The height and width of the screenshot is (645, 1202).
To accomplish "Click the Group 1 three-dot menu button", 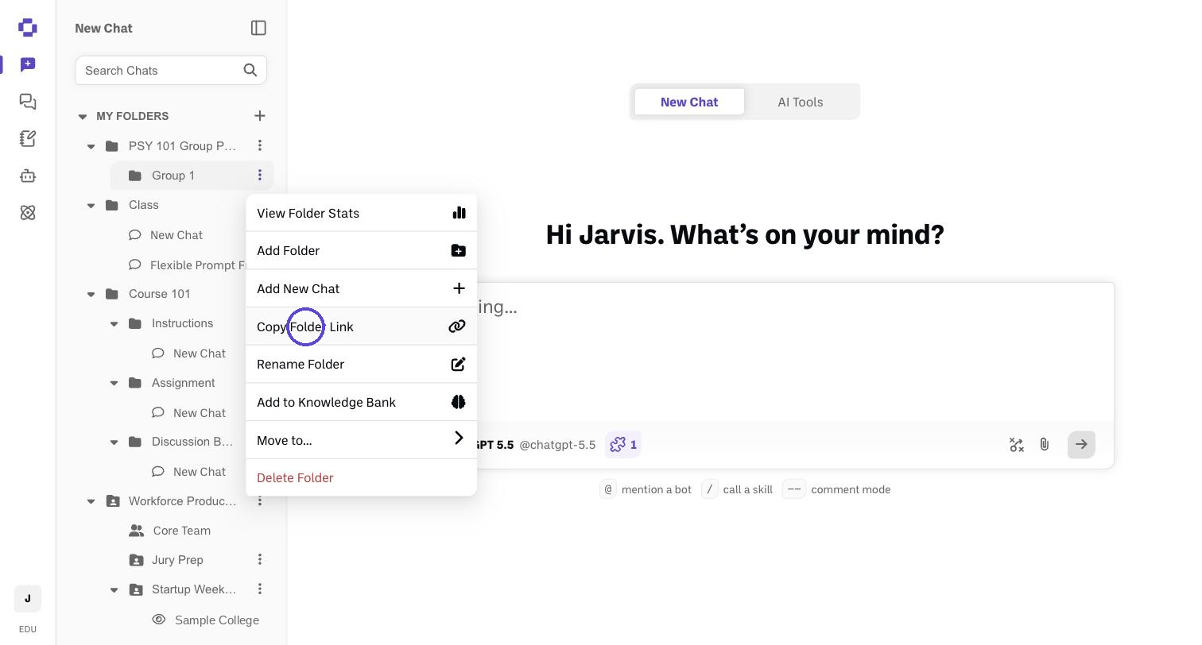I will [260, 176].
